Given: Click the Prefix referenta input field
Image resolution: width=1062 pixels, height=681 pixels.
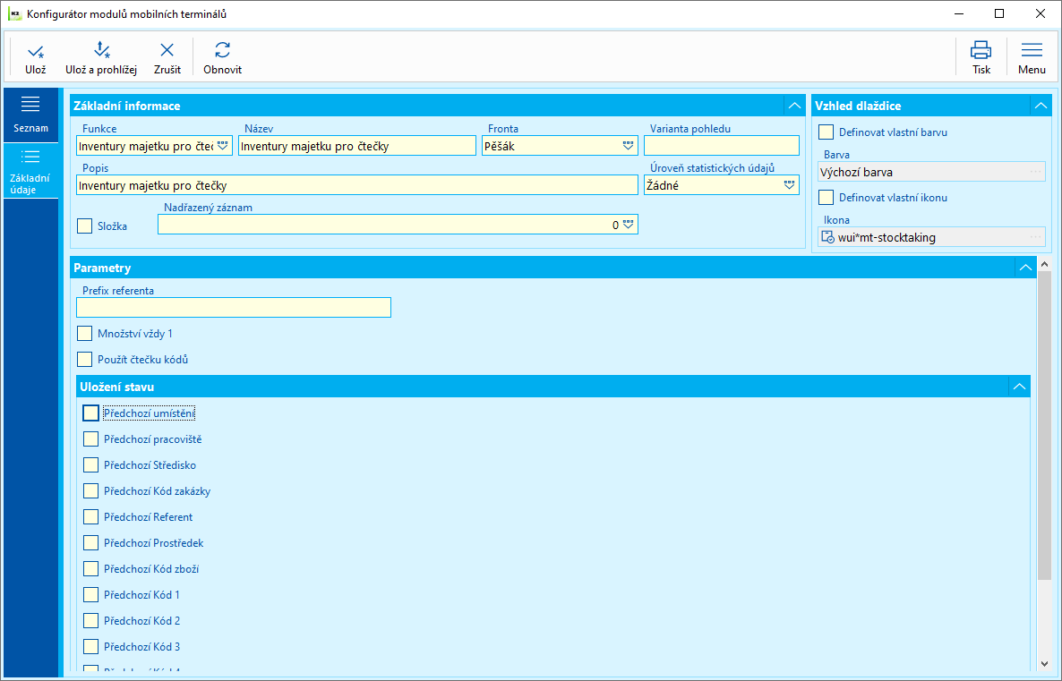Looking at the screenshot, I should click(x=234, y=307).
